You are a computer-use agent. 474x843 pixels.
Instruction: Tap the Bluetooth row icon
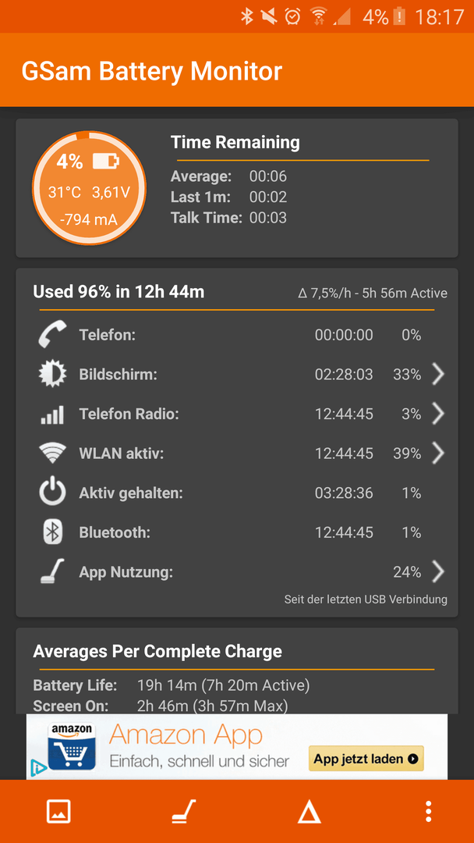(52, 532)
